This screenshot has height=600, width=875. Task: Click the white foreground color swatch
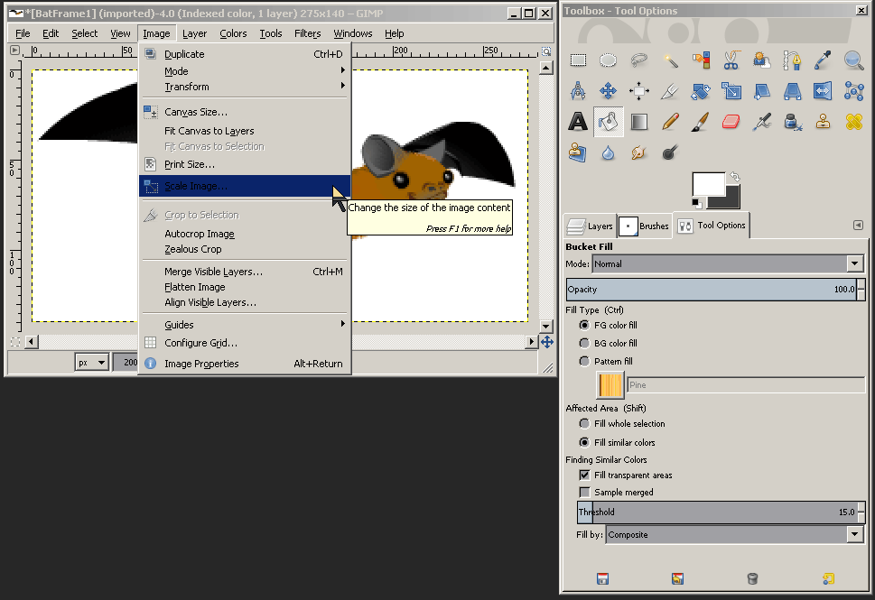click(708, 184)
